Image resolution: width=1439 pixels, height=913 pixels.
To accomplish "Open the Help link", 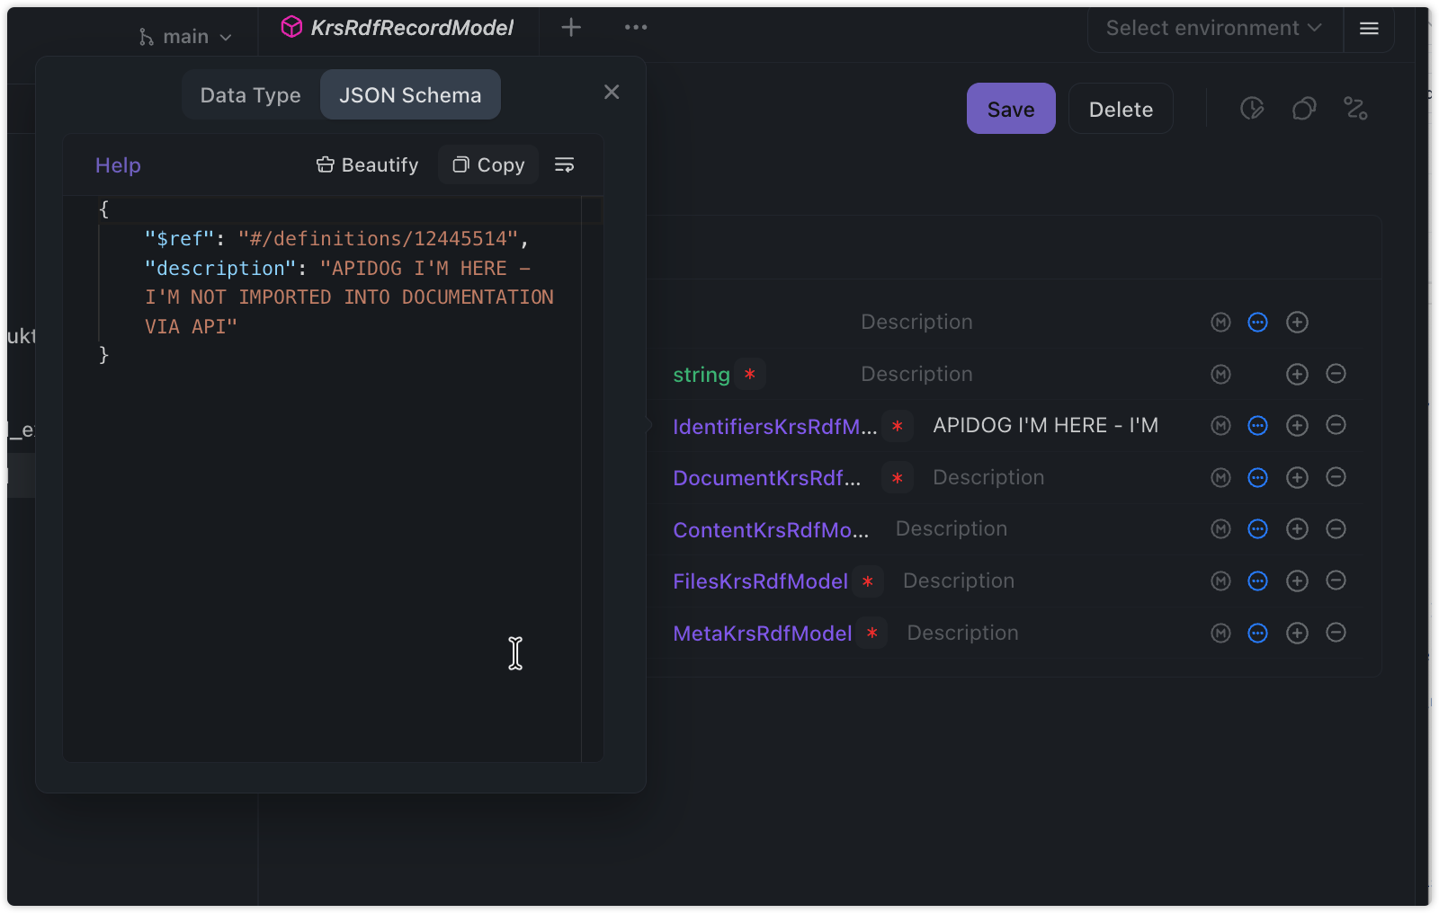I will click(x=118, y=165).
